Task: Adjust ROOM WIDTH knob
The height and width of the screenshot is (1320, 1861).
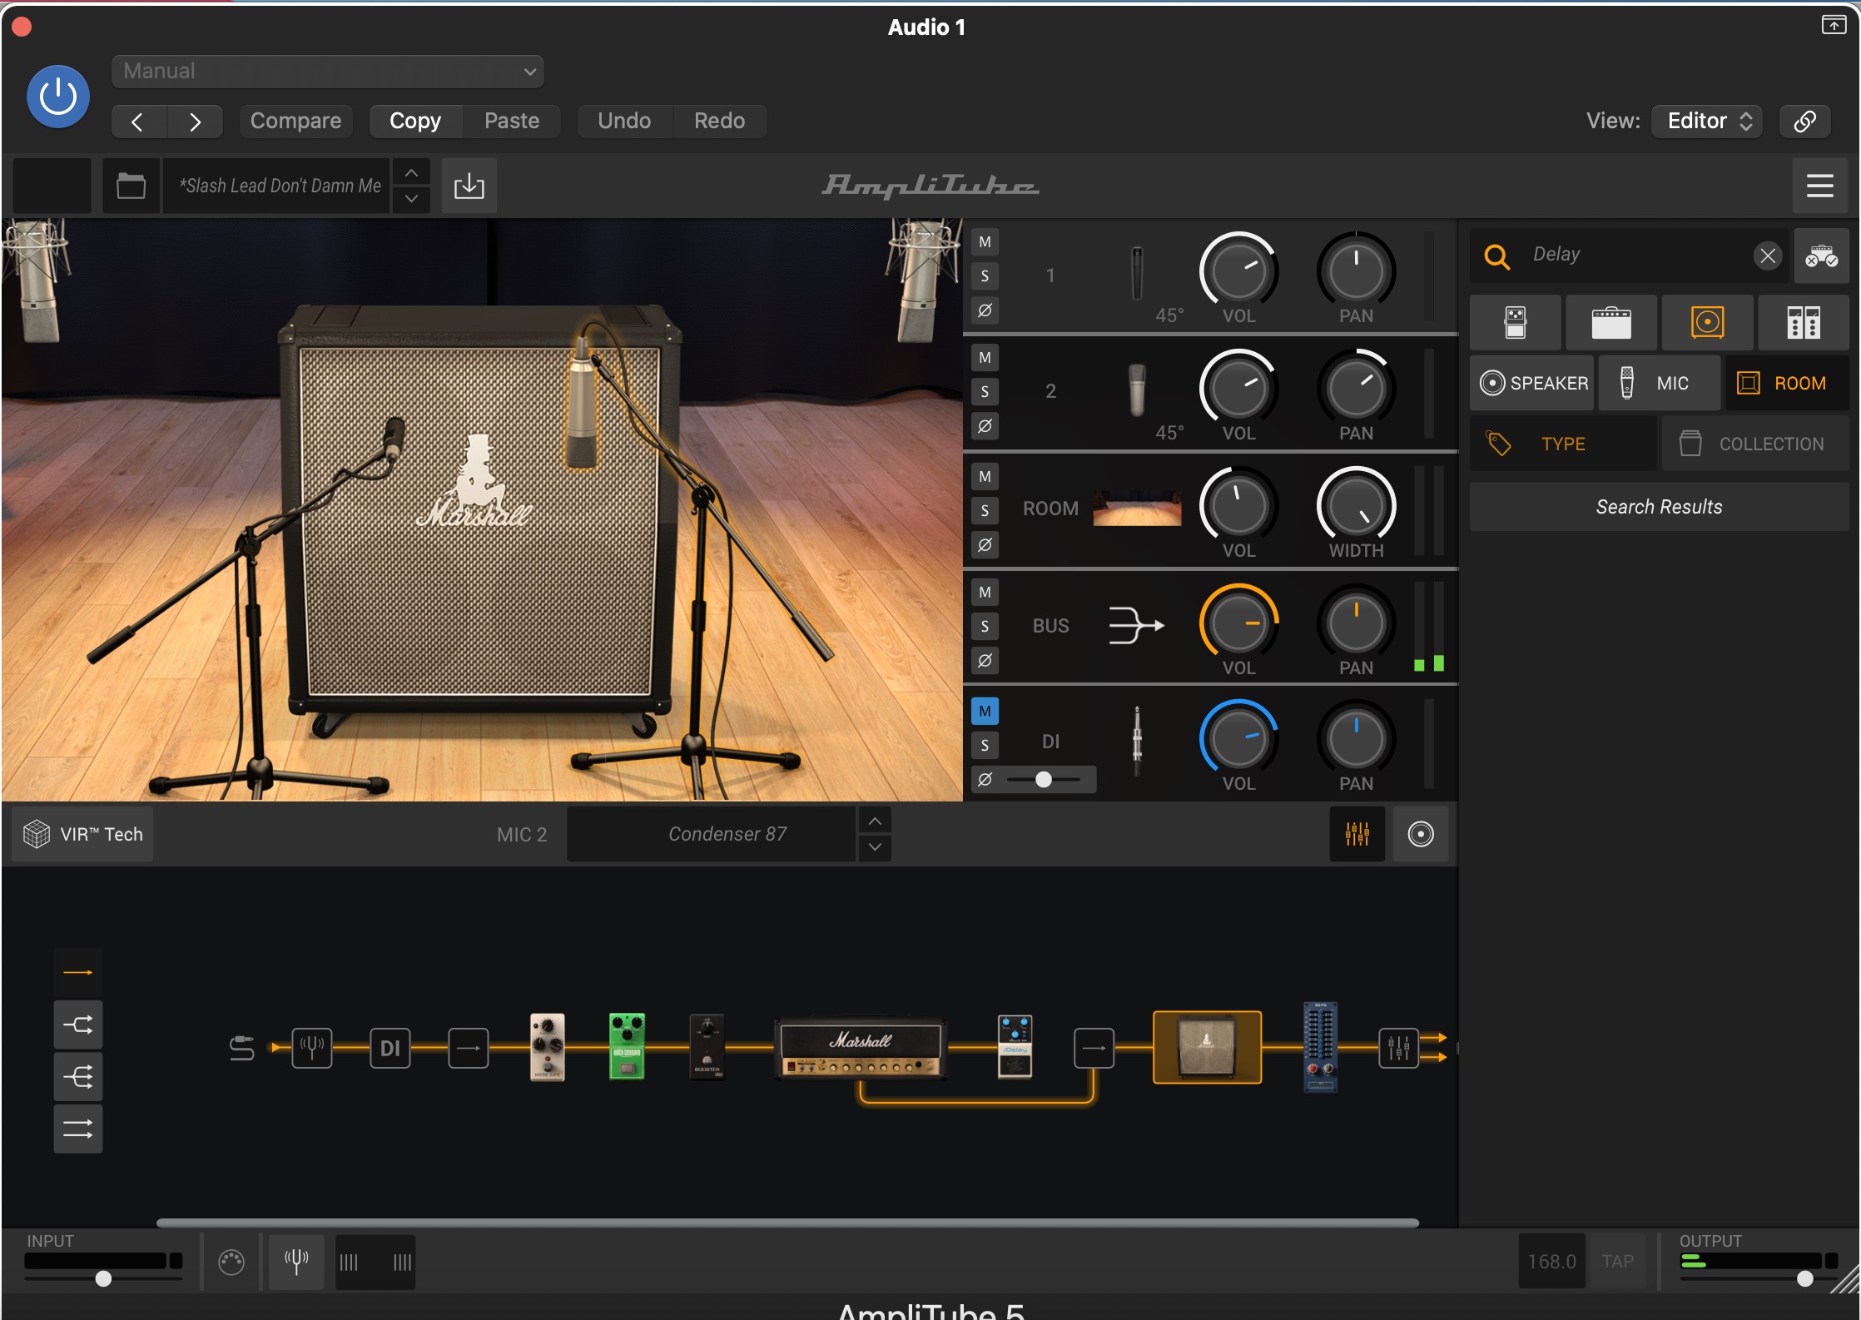Action: pos(1356,506)
